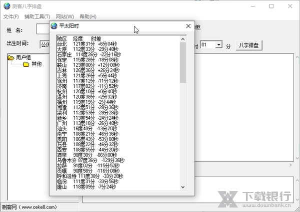Image resolution: width=300 pixels, height=212 pixels.
Task: Click the 呼和浩特 row in the list
Action: coord(90,176)
